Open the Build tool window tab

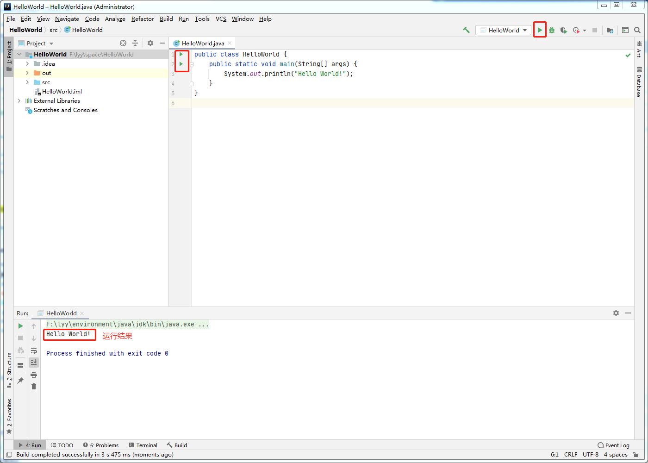177,445
